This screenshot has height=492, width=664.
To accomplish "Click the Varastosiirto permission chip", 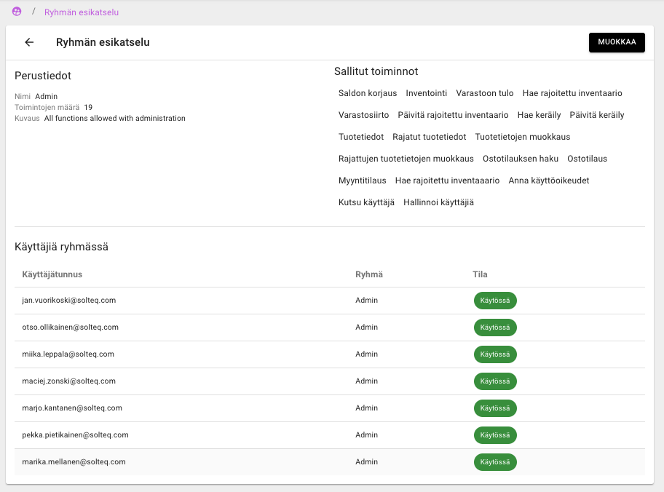I will [363, 115].
